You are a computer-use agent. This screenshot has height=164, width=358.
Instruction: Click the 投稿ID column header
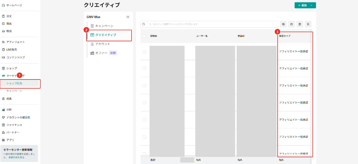(154, 36)
